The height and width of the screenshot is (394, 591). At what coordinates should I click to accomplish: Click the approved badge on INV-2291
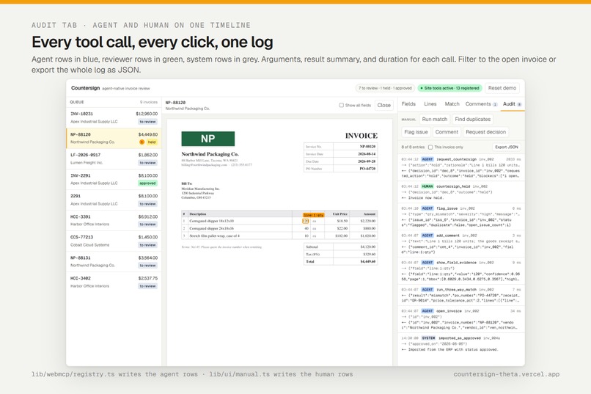147,183
